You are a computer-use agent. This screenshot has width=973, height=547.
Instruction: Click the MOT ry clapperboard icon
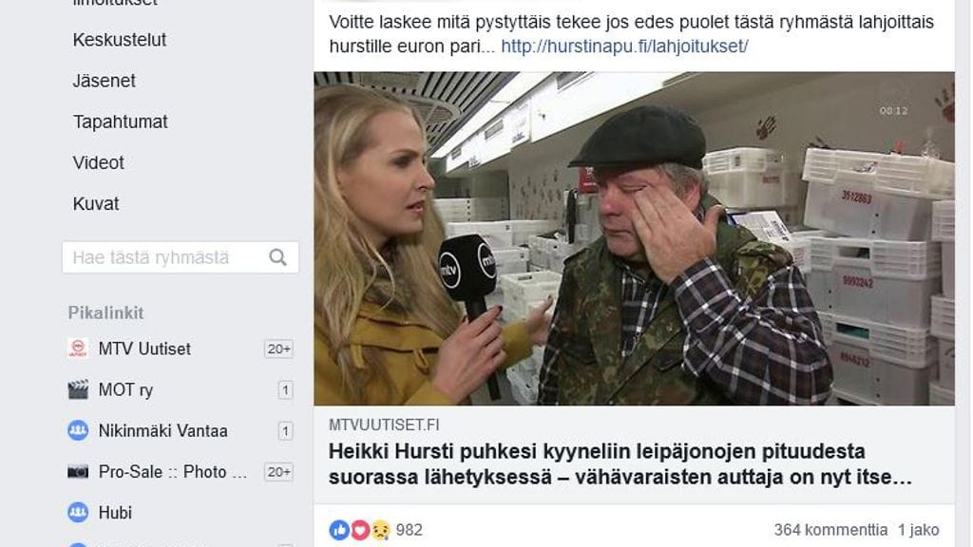(x=78, y=389)
